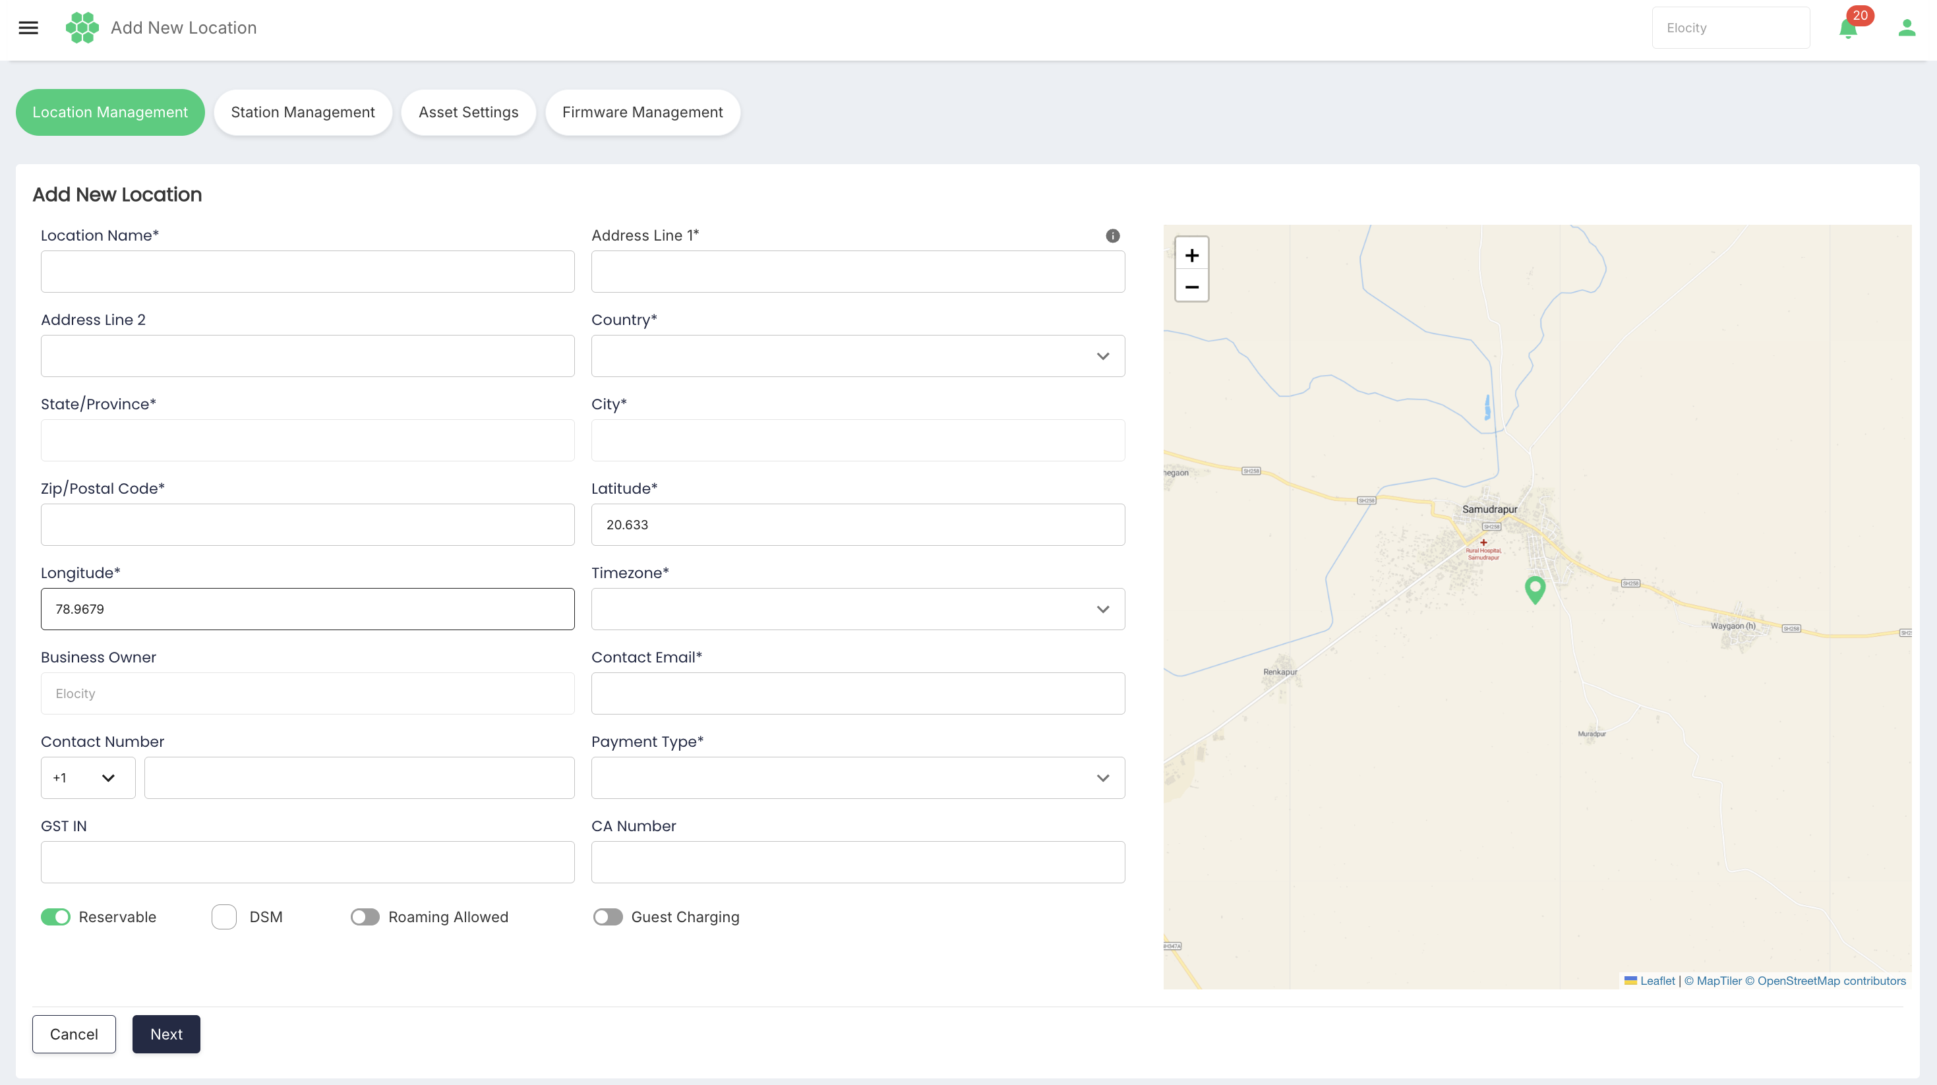Click the GST IN input field
The image size is (1937, 1085).
pyautogui.click(x=307, y=862)
